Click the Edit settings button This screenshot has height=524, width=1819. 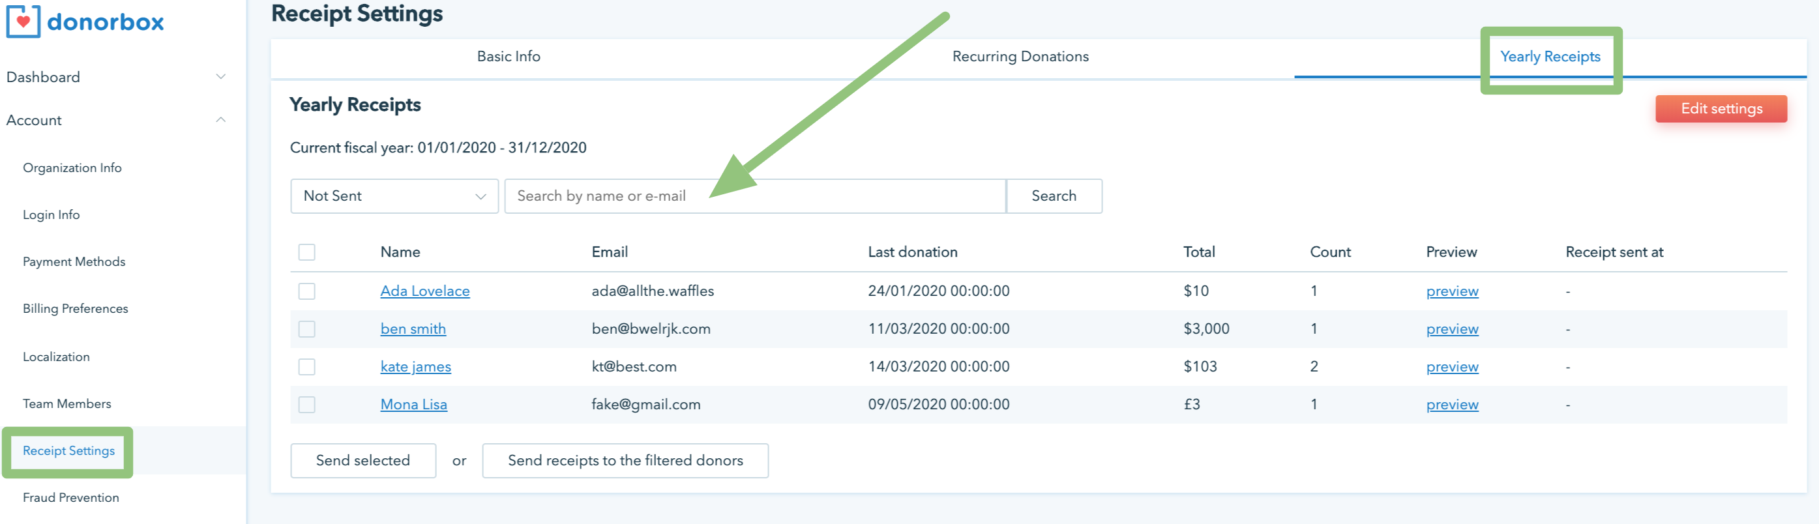(1720, 109)
